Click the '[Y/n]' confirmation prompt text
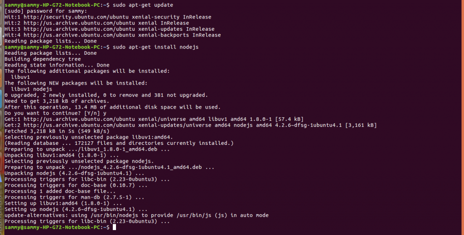The image size is (464, 235). coord(92,113)
